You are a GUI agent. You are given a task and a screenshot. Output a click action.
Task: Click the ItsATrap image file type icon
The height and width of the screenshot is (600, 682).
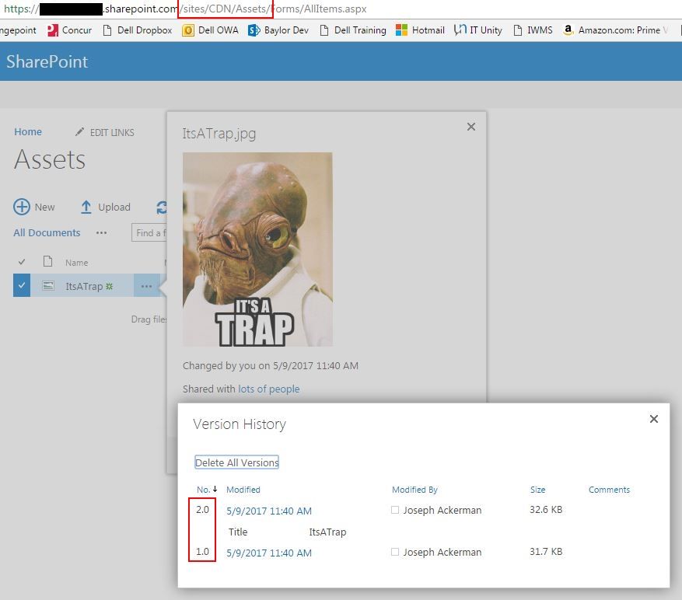[x=48, y=286]
